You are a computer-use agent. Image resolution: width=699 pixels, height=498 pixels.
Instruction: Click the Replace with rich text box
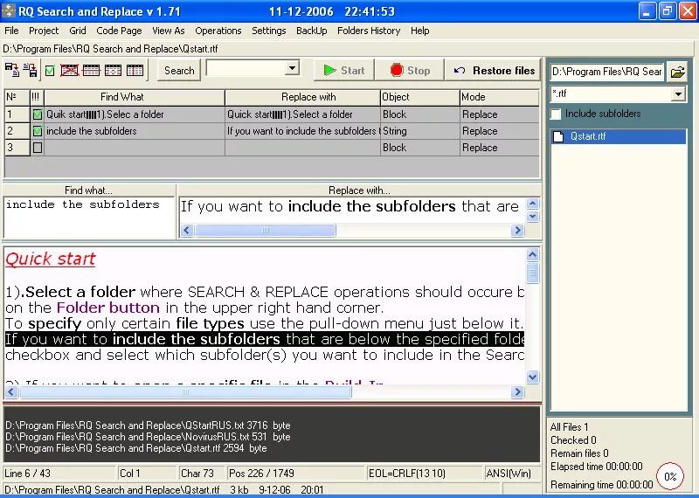tap(352, 211)
